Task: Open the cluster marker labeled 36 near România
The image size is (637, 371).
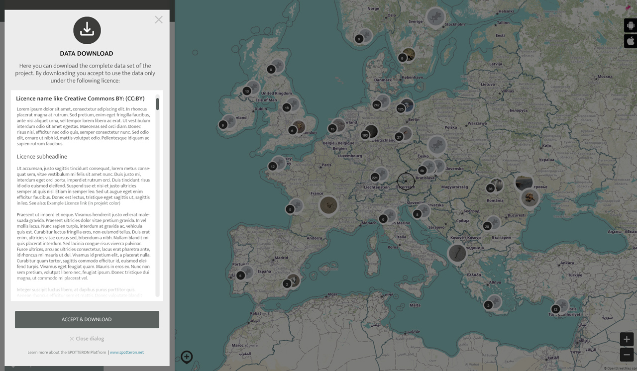Action: (491, 188)
